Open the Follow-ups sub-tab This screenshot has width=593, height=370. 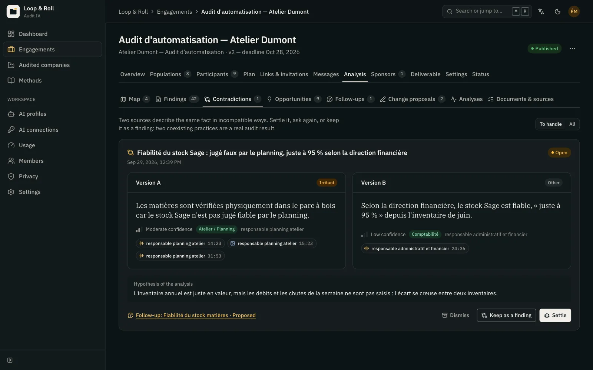coord(350,99)
